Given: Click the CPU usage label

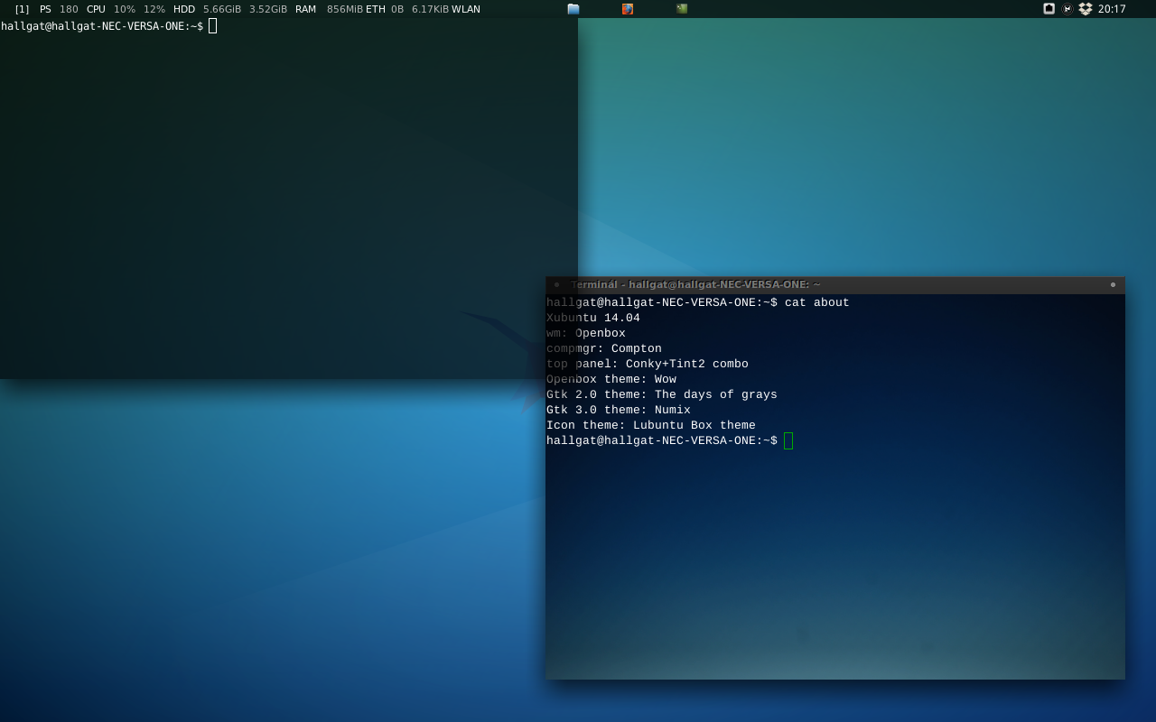Looking at the screenshot, I should pos(96,9).
